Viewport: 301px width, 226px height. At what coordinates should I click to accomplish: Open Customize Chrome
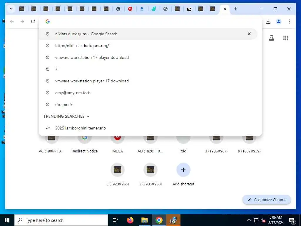267,200
